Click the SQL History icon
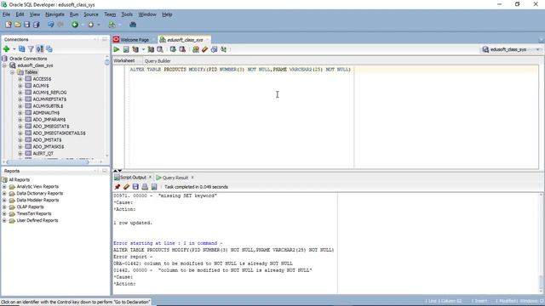545x306 pixels. 214,49
